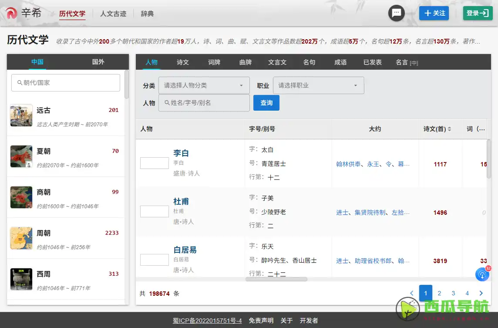
Task: Select the 商朝 dynasty thumbnail
Action: [21, 197]
